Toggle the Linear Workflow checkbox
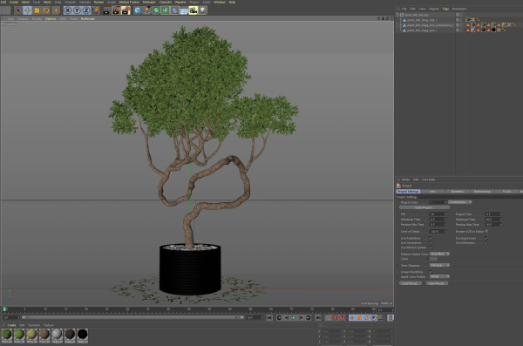Viewport: 523px width, 346px height. tap(431, 272)
